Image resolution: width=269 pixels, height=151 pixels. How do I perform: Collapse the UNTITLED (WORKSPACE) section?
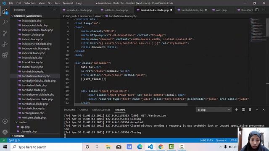pos(28,16)
